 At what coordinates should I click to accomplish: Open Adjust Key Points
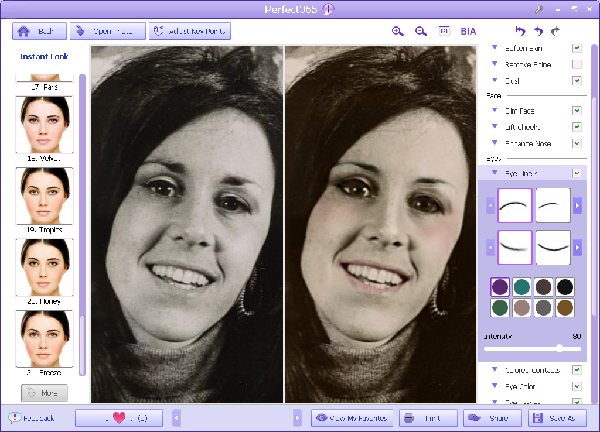(190, 31)
